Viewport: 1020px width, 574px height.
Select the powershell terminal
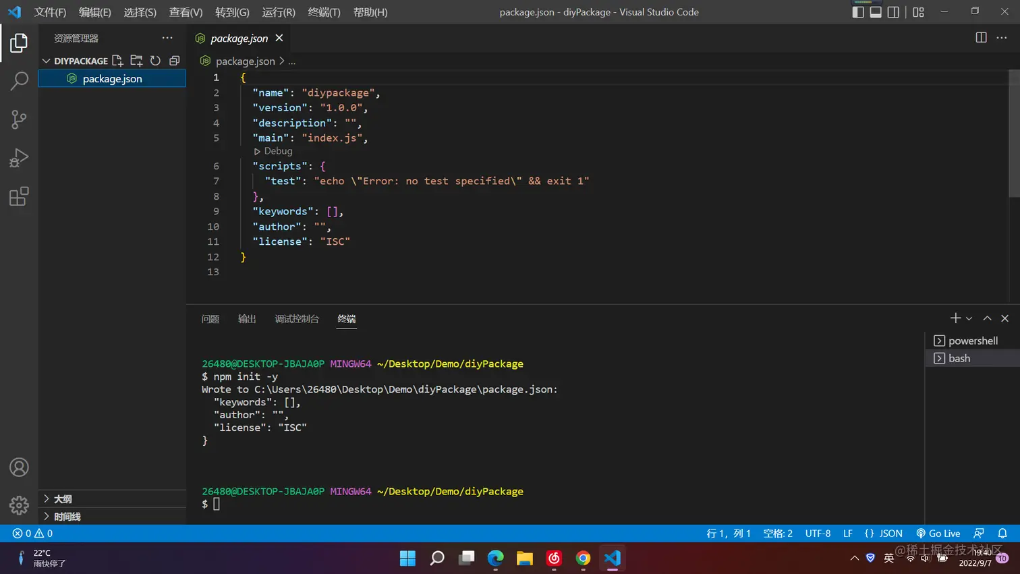(x=972, y=341)
